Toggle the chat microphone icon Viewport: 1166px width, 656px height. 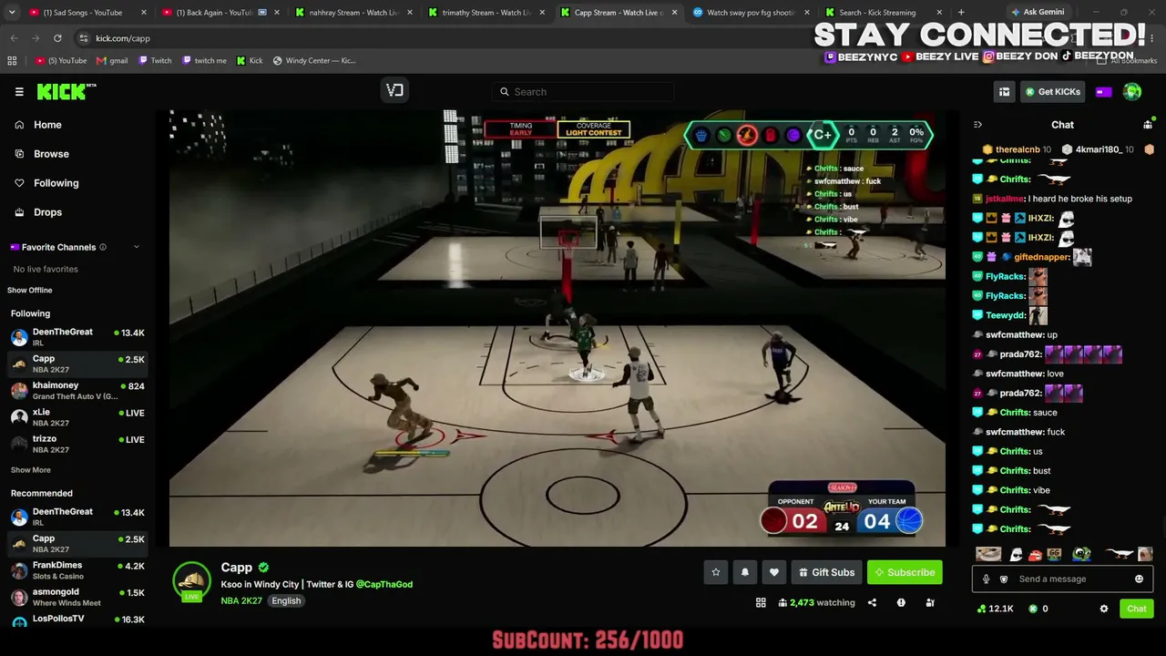click(986, 579)
